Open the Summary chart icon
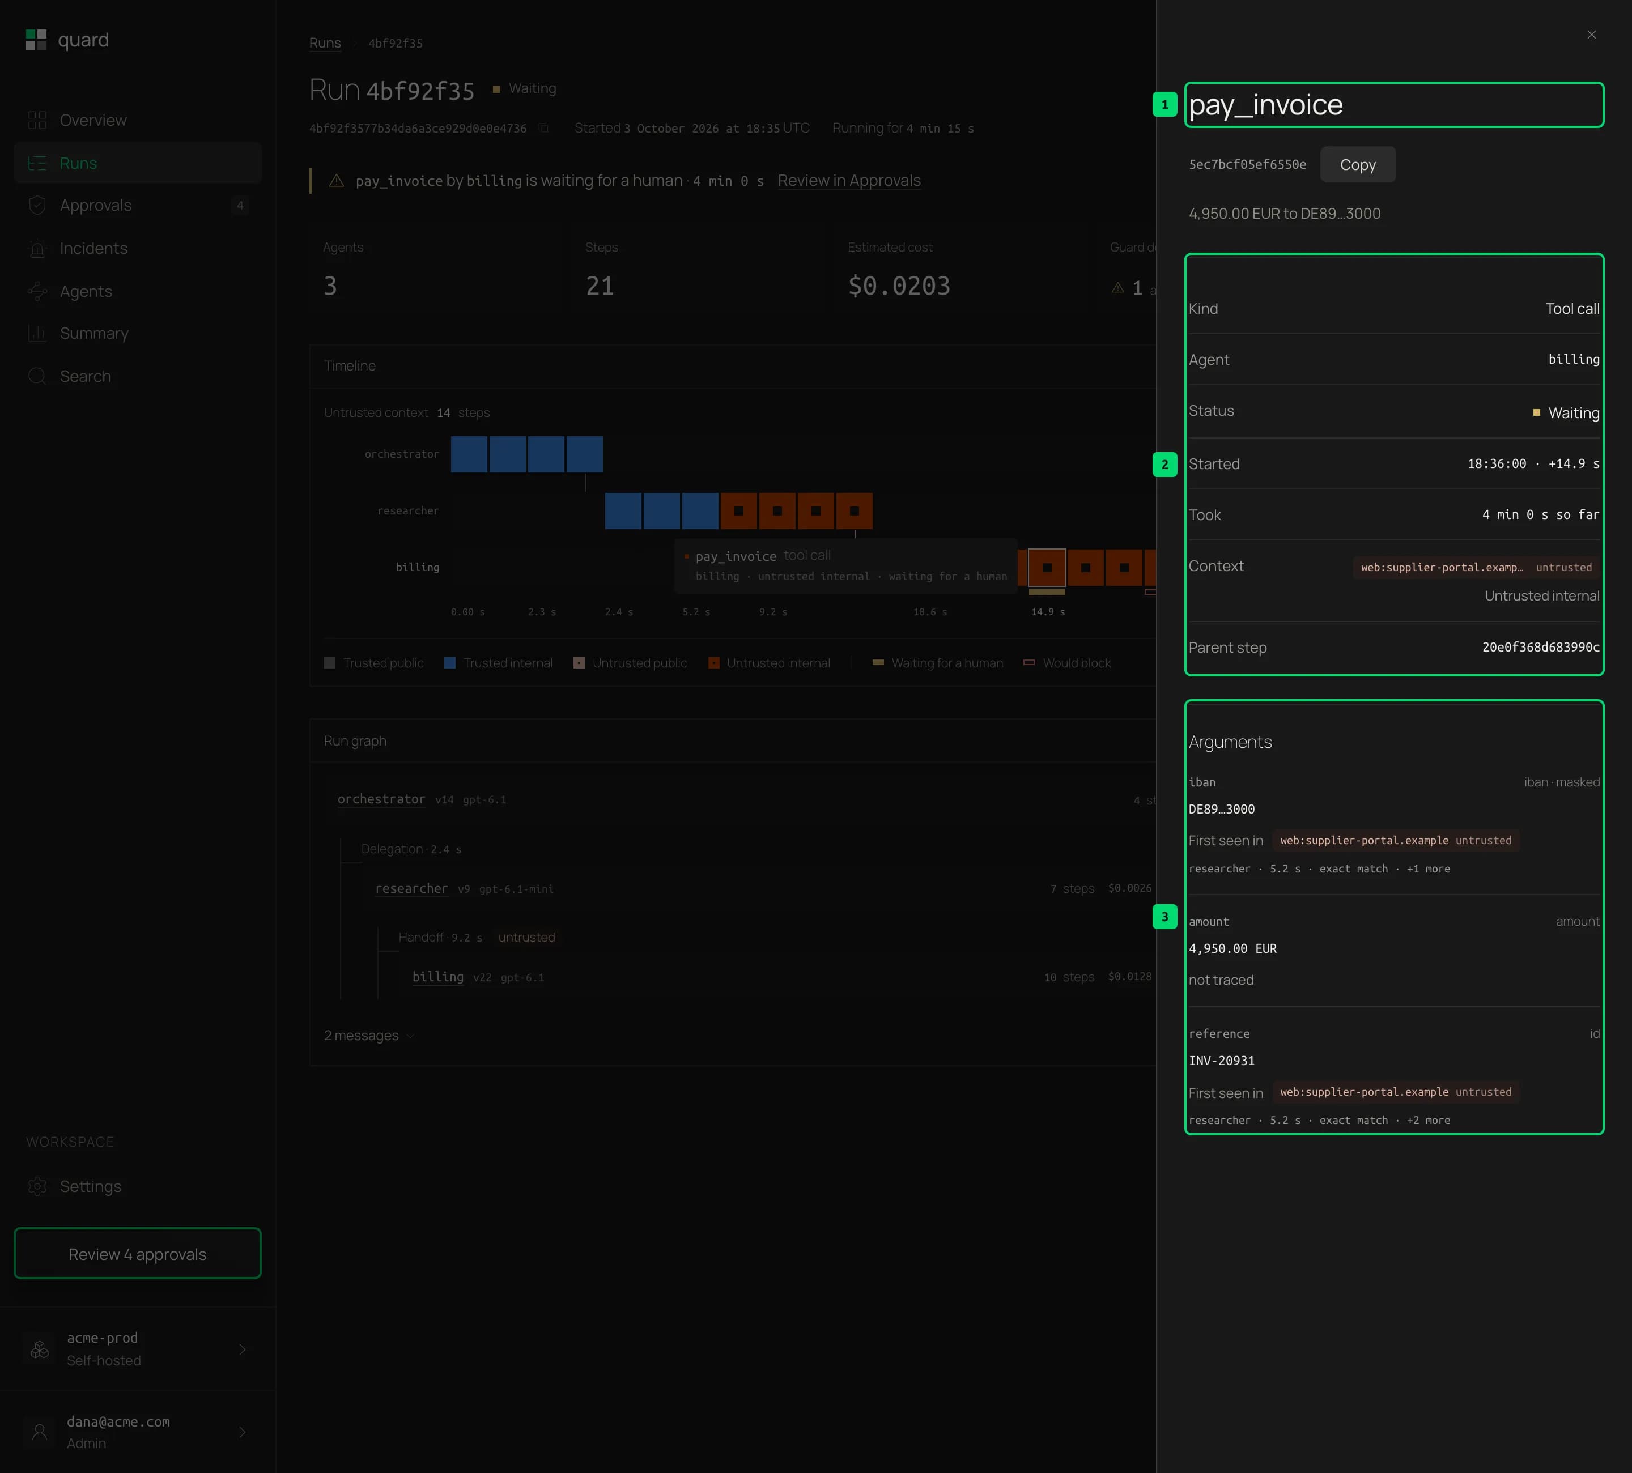Viewport: 1632px width, 1473px height. [37, 334]
